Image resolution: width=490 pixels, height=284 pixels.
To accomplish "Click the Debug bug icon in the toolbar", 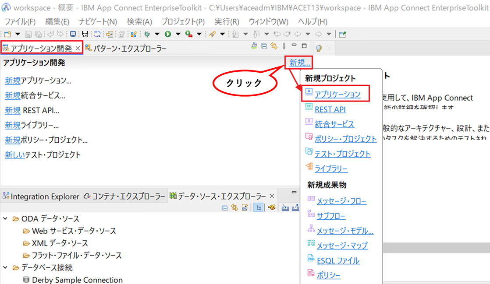I will pyautogui.click(x=147, y=34).
